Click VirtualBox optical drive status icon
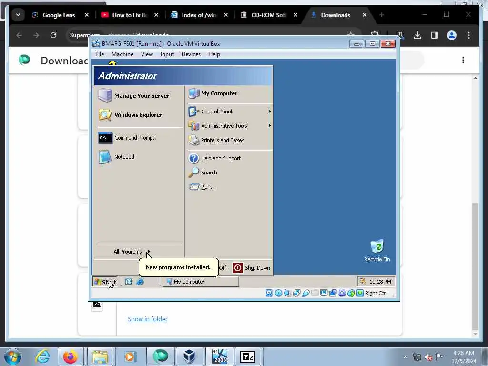This screenshot has width=488, height=366. 278,293
